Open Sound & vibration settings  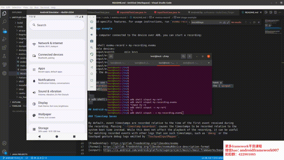point(57,93)
